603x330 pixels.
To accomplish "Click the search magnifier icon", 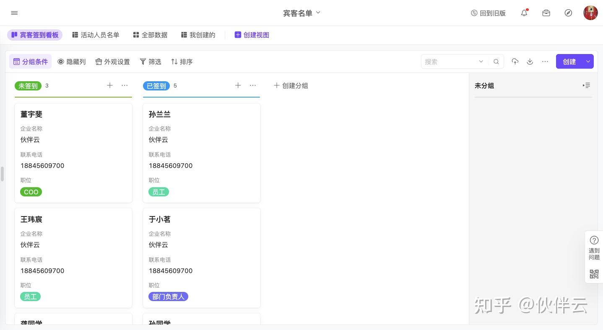I will 496,62.
